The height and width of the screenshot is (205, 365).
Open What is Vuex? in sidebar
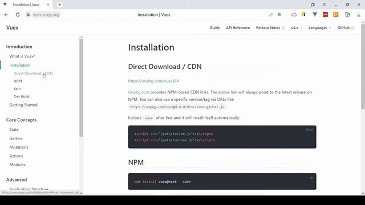click(x=22, y=56)
